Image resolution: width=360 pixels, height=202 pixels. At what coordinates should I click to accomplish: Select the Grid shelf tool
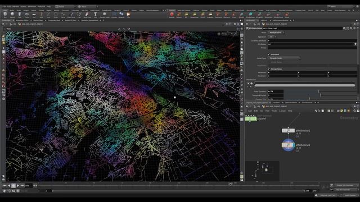point(34,15)
